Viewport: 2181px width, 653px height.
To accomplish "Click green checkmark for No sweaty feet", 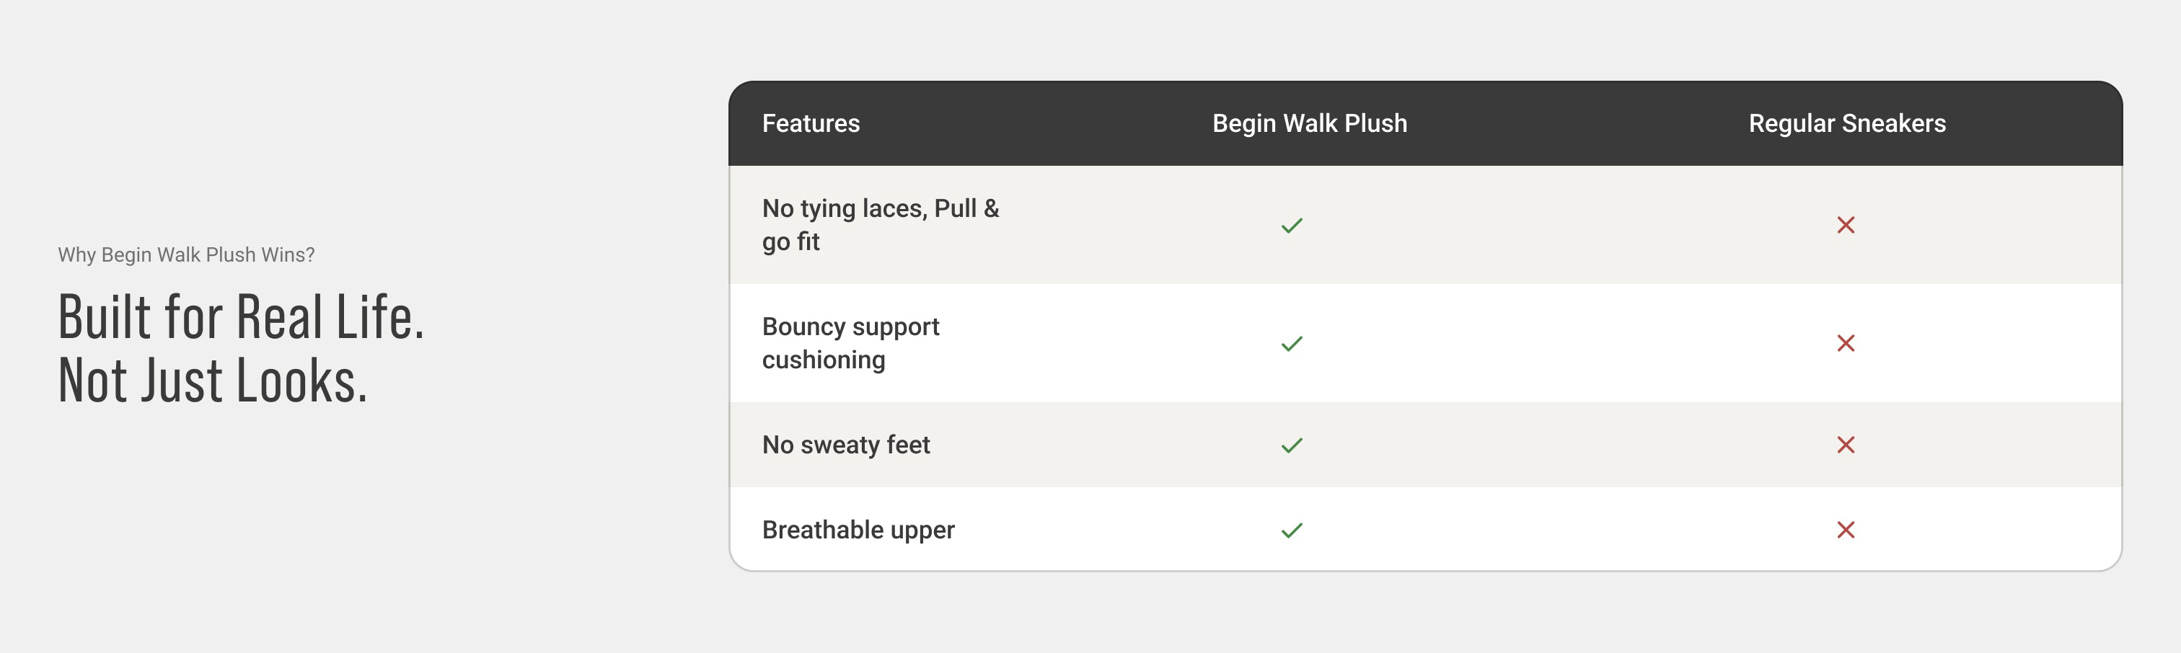I will 1291,445.
